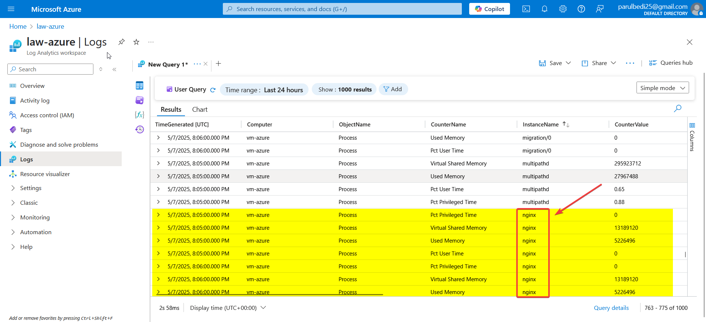Open Resource visualizer
Image resolution: width=706 pixels, height=322 pixels.
click(x=45, y=174)
